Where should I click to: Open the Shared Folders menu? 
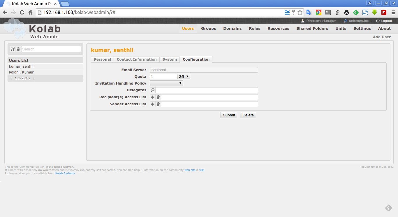click(x=312, y=29)
